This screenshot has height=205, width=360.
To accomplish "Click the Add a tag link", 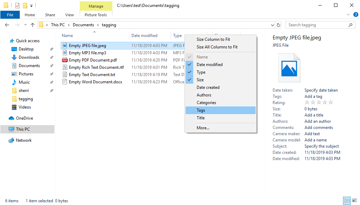I will pos(314,96).
